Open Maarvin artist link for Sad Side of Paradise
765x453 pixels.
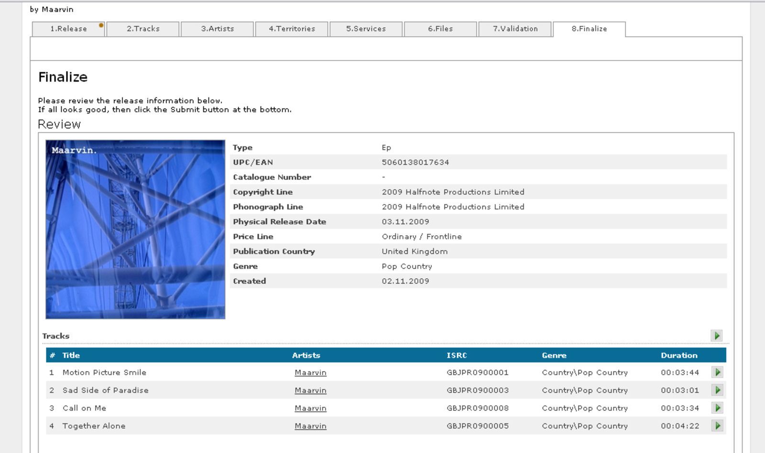tap(310, 390)
